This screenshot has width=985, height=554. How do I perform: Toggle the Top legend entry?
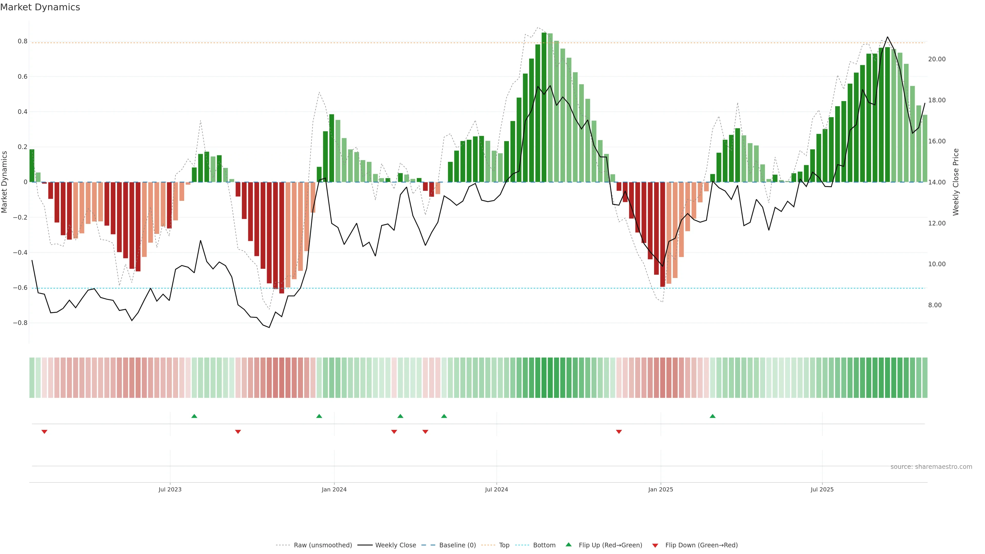[x=504, y=545]
